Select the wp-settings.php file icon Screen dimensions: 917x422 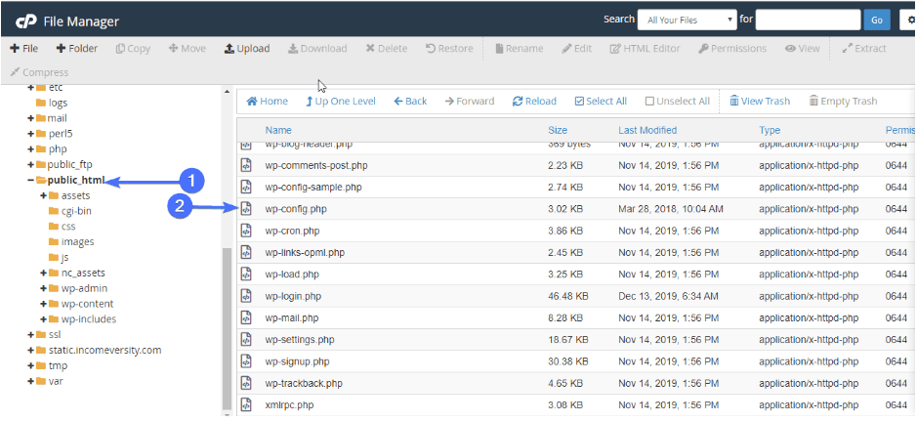(x=246, y=340)
